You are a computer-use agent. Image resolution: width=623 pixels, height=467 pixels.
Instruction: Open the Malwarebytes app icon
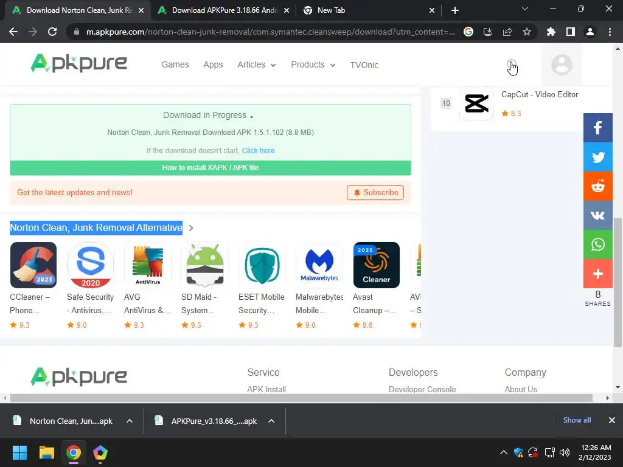[319, 265]
